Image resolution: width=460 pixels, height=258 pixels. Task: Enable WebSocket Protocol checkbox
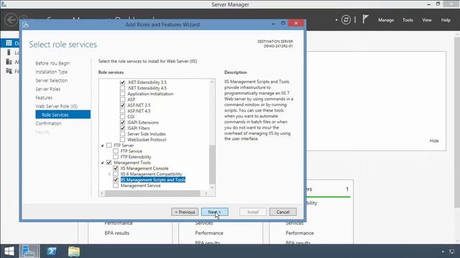[122, 140]
